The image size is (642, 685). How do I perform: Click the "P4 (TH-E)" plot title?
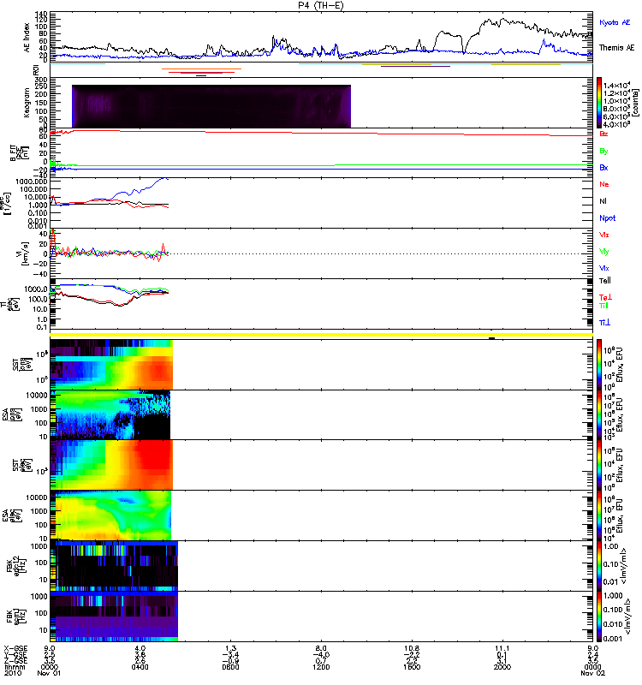pyautogui.click(x=321, y=5)
